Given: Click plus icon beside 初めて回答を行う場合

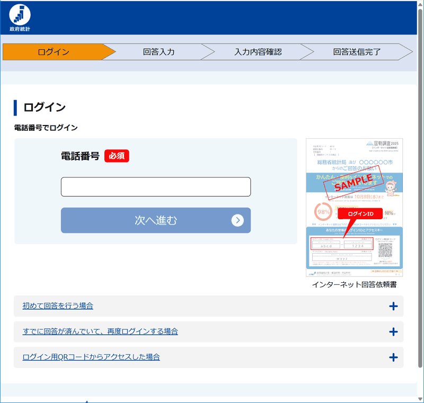Looking at the screenshot, I should tap(393, 306).
